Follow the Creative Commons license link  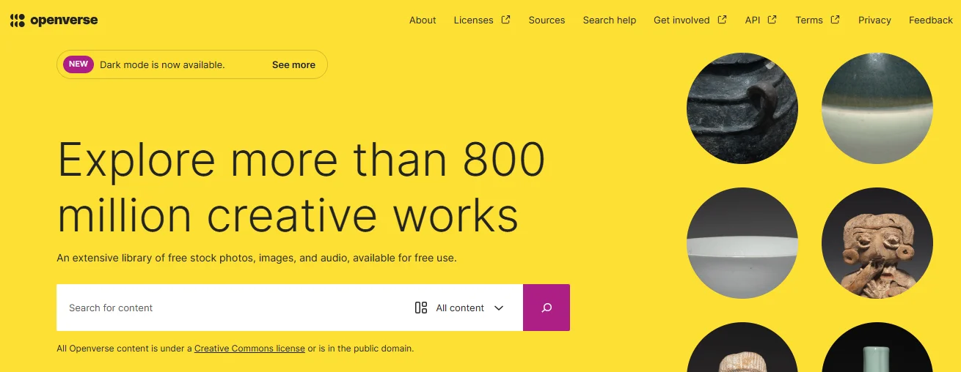(x=249, y=349)
